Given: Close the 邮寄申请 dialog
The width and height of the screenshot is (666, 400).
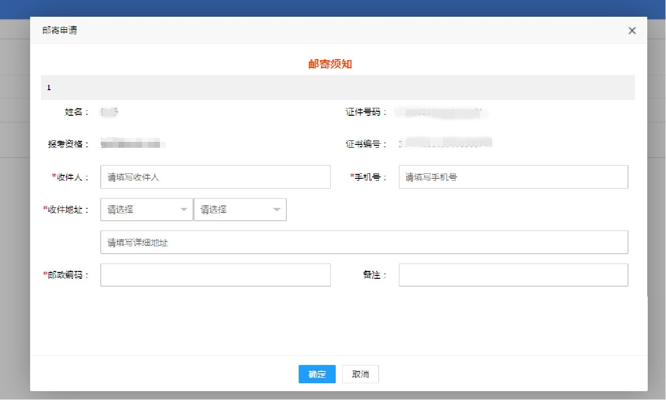Looking at the screenshot, I should point(632,31).
